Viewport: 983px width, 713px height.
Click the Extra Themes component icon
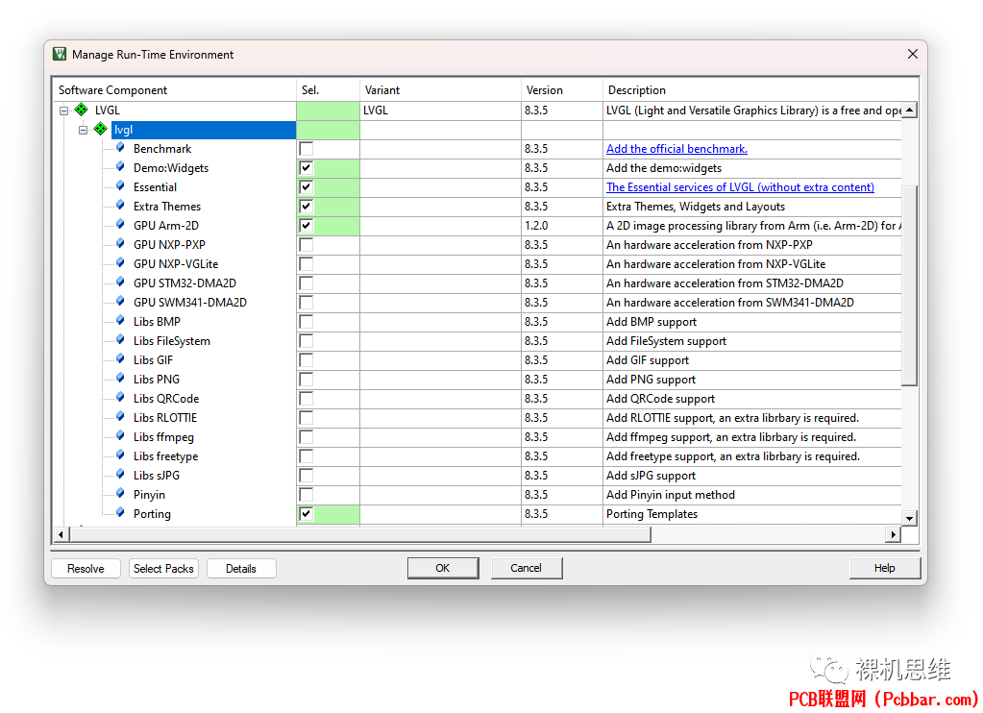120,205
